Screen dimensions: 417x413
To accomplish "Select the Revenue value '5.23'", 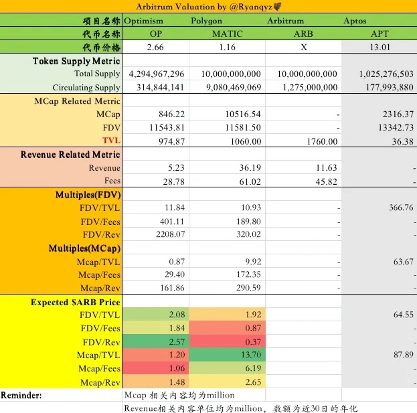I will (x=176, y=168).
